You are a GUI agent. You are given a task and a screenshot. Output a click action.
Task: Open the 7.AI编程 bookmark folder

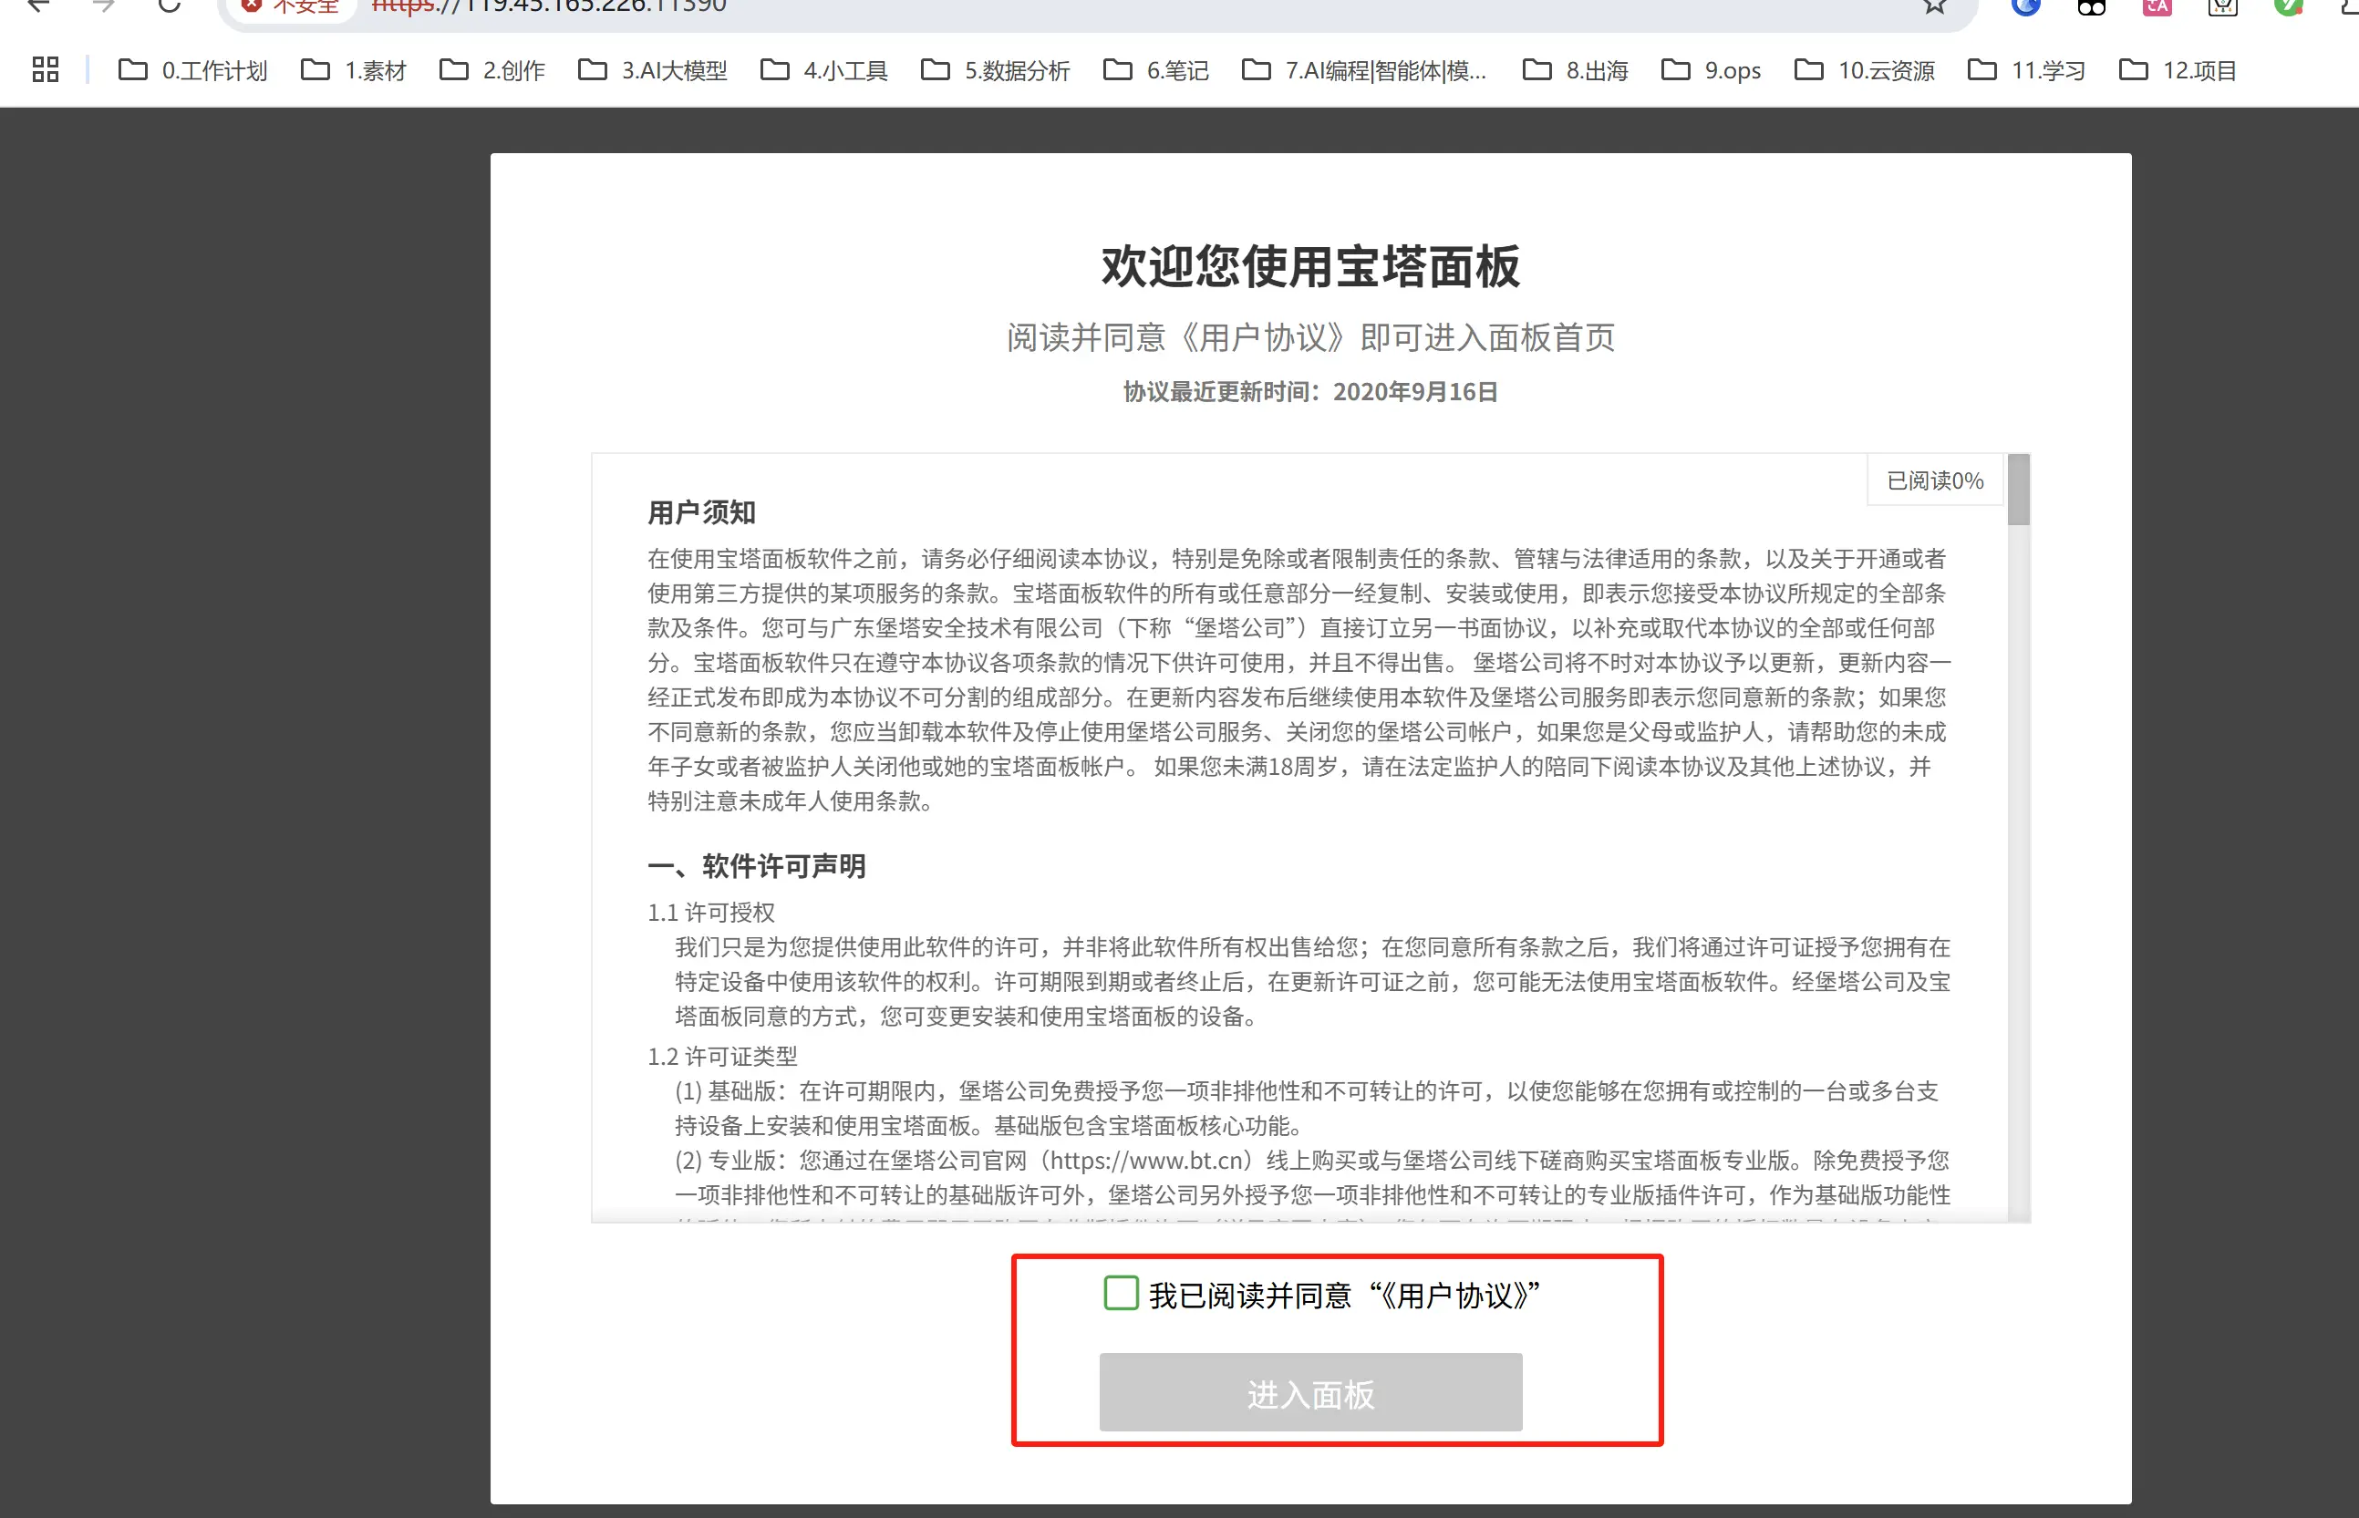(1365, 71)
